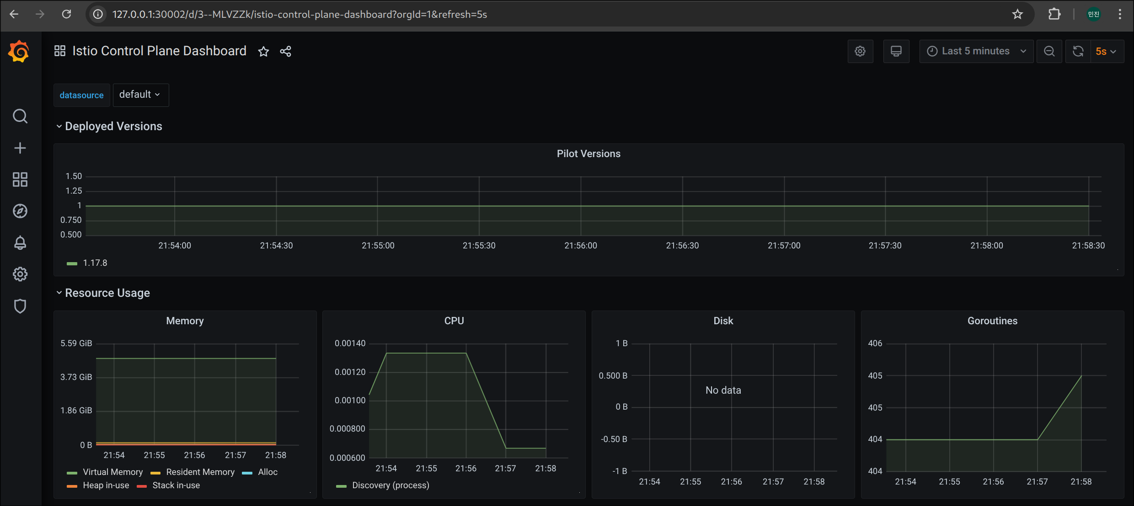The image size is (1134, 506).
Task: Go back in browser history
Action: coord(14,14)
